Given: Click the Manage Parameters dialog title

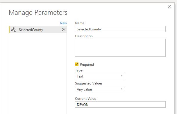Looking at the screenshot, I should 38,12.
